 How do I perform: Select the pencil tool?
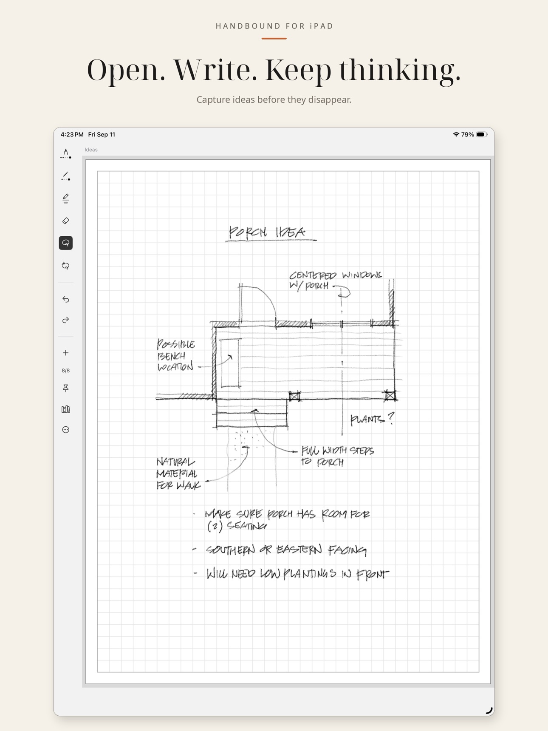[65, 176]
